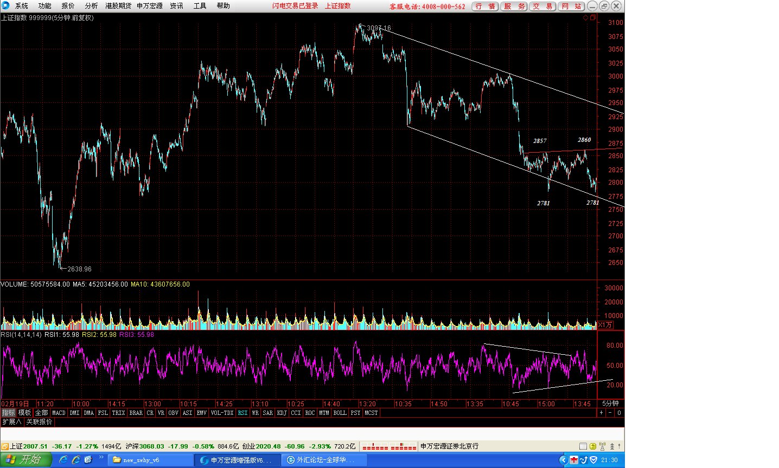Open the 系统 menu
Viewport: 779px width, 468px height.
(22, 6)
